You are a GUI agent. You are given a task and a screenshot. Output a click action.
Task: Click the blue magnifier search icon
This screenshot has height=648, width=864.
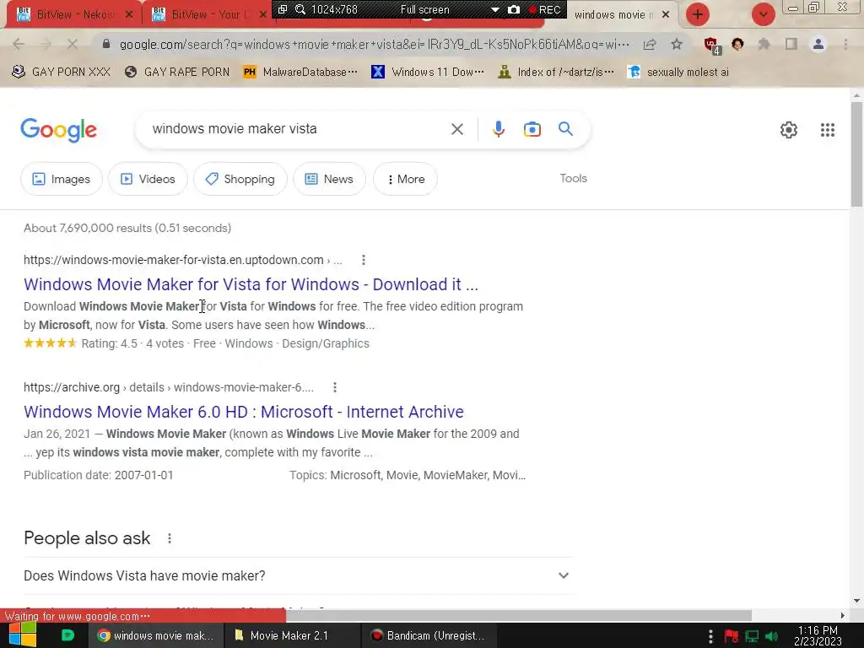coord(565,129)
